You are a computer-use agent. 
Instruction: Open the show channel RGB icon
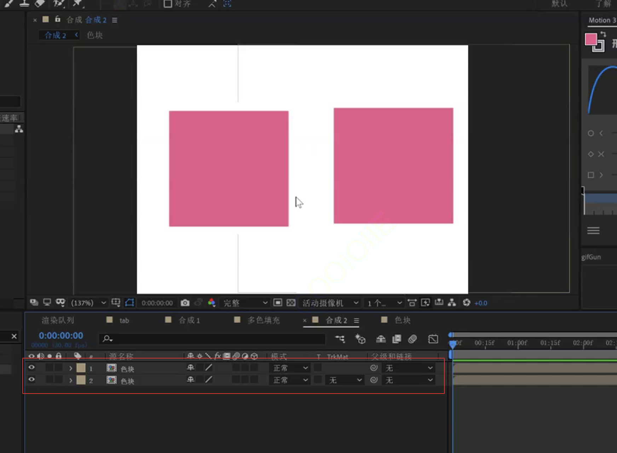click(212, 303)
